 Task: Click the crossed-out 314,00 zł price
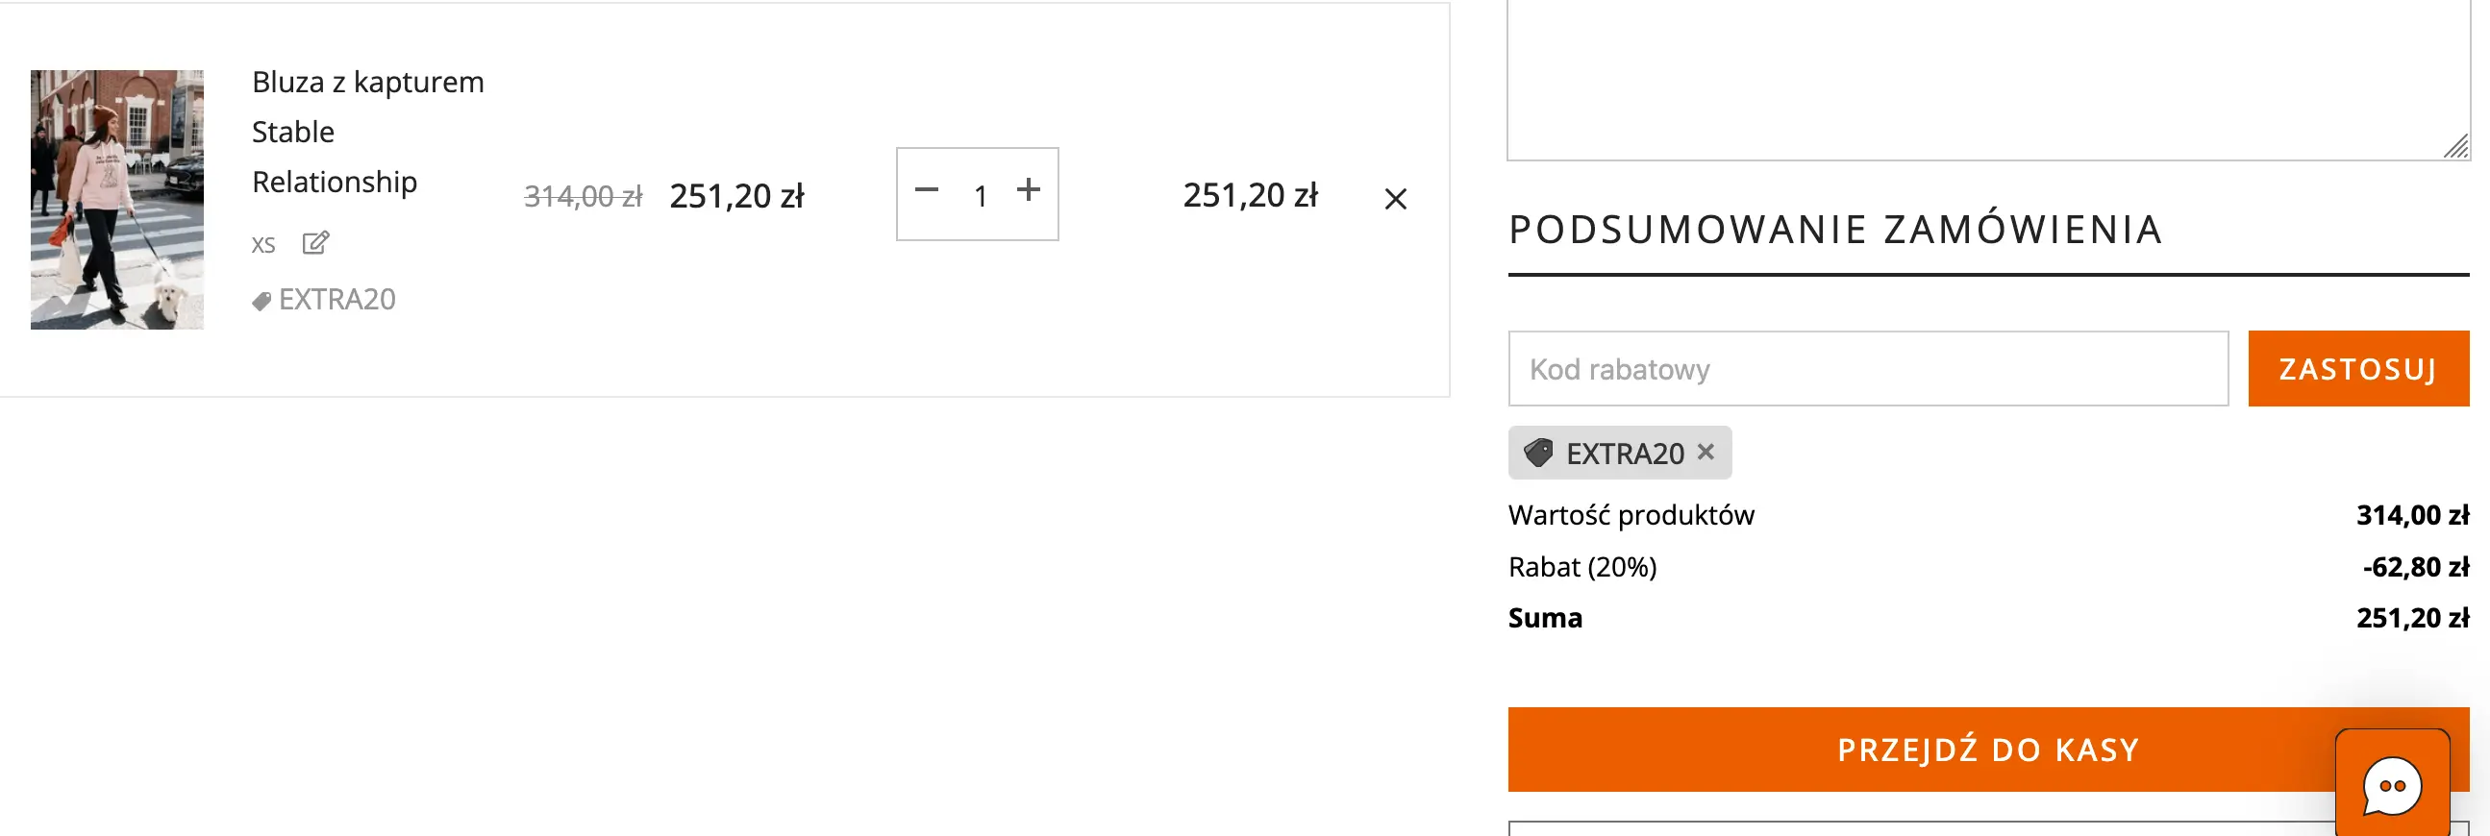(583, 197)
